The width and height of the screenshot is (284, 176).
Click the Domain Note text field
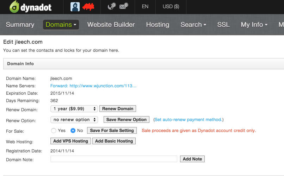(113, 159)
